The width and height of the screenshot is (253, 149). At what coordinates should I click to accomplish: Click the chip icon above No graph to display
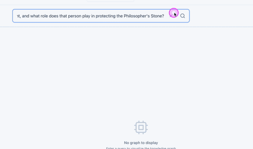pos(141,127)
